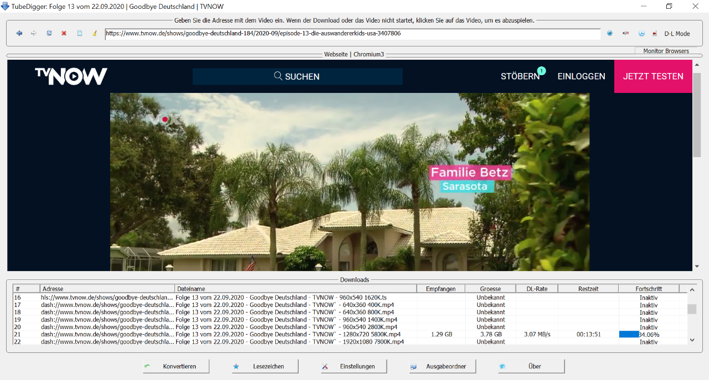
Task: Switch the D-L Mode option
Action: tap(677, 34)
